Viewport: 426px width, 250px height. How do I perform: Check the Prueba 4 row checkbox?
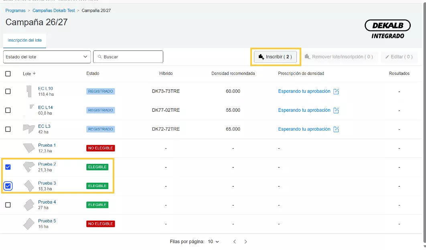8,205
